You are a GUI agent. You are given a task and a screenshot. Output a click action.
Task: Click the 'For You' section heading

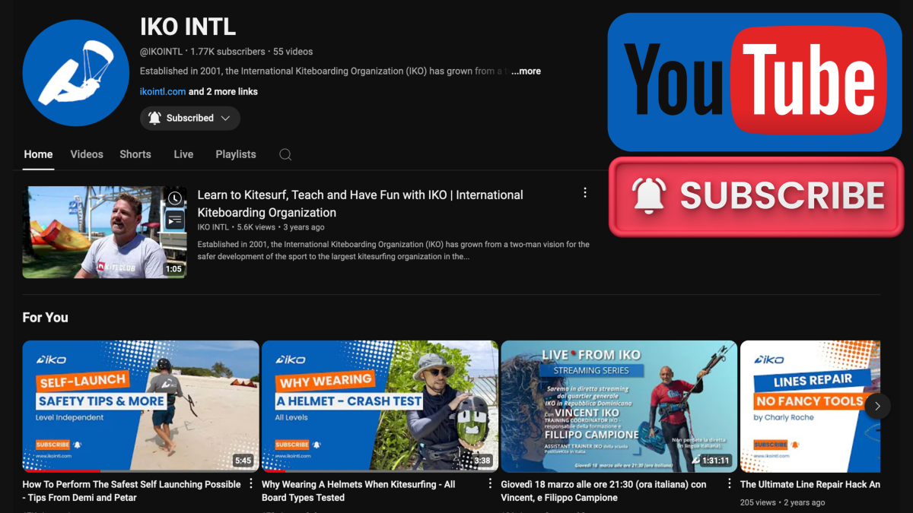pos(46,318)
